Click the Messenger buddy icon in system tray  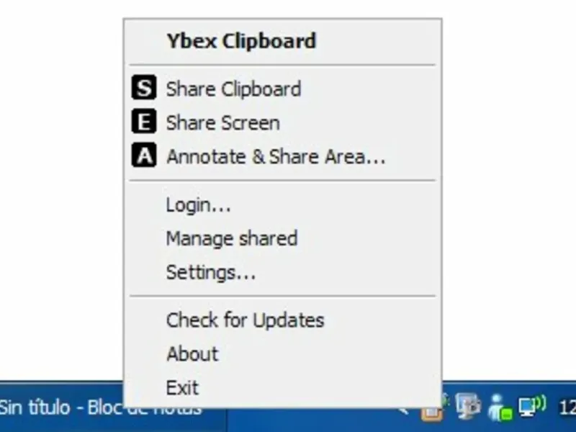[498, 408]
